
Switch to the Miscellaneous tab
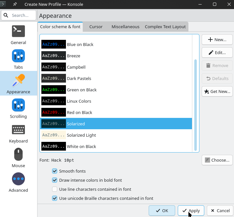125,27
